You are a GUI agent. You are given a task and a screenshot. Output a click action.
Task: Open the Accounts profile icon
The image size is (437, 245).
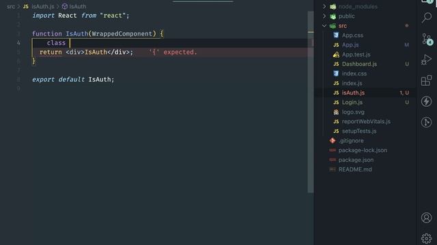tap(426, 218)
